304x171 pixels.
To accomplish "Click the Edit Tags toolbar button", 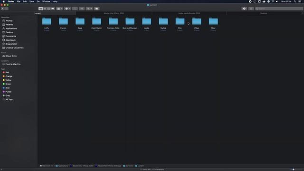I will tap(82, 9).
